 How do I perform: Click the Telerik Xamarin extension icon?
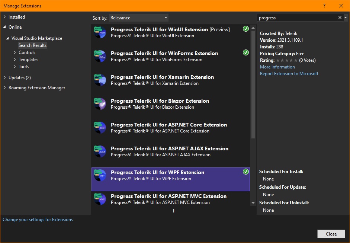tap(100, 80)
